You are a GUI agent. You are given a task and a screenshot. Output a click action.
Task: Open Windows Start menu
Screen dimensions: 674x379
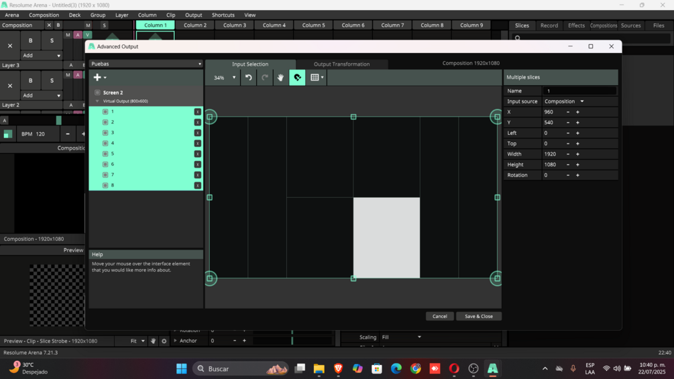(181, 369)
